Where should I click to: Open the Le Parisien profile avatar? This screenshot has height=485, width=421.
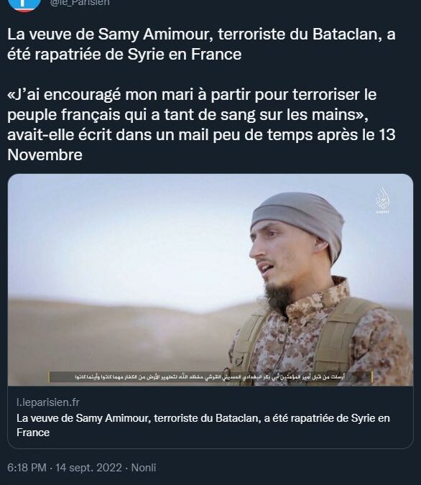(x=24, y=4)
